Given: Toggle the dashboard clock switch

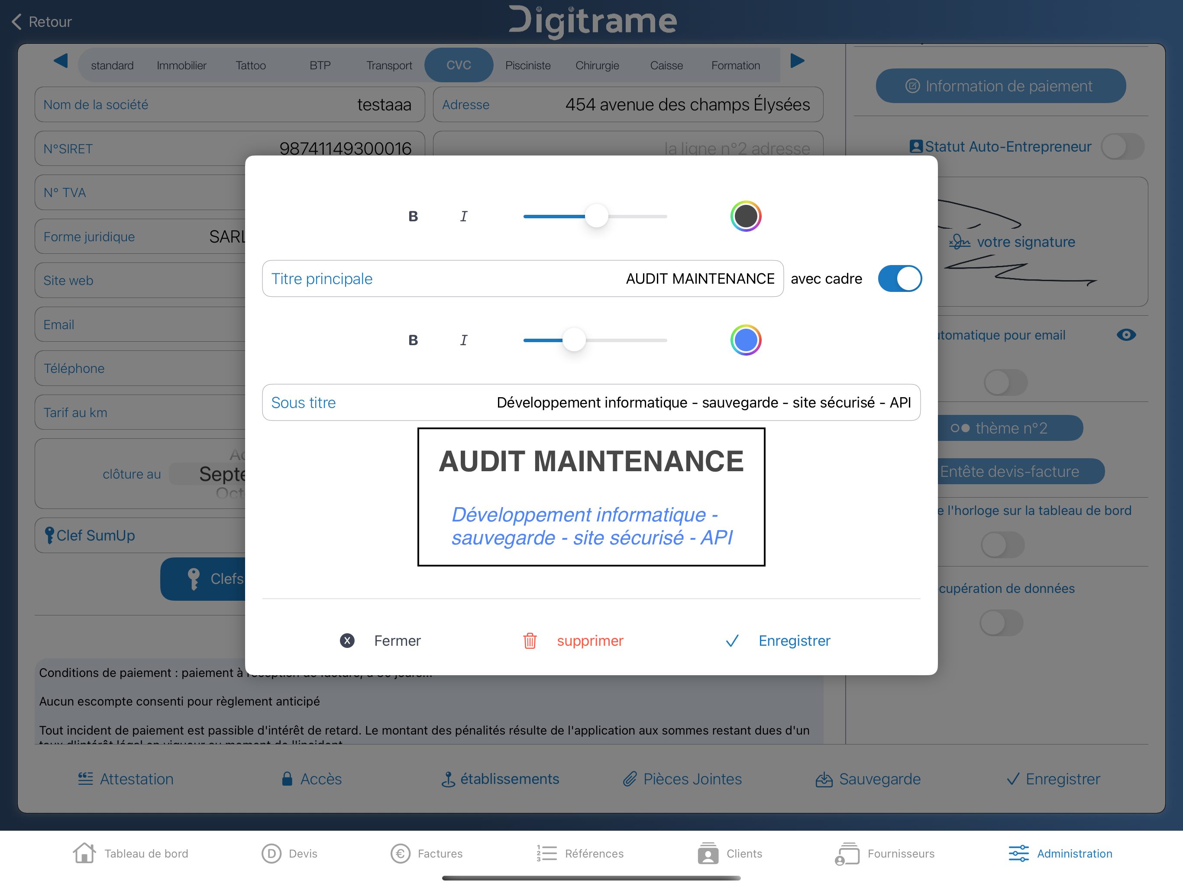Looking at the screenshot, I should (1002, 545).
